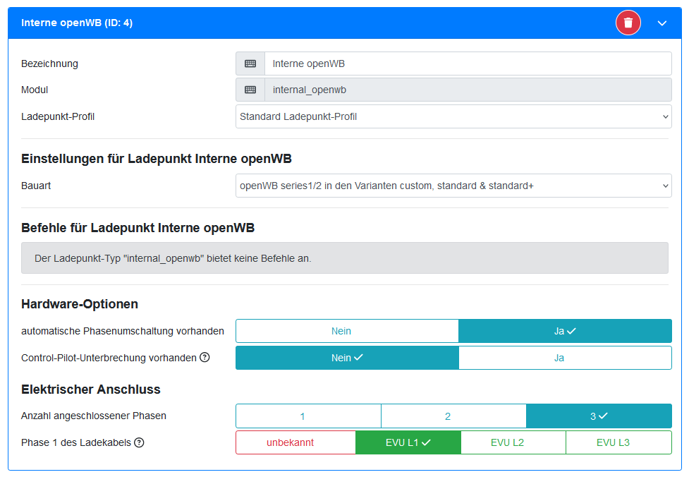The height and width of the screenshot is (477, 689).
Task: Click help icon next to Control-Pilot-Unterbrechung
Action: [x=205, y=358]
